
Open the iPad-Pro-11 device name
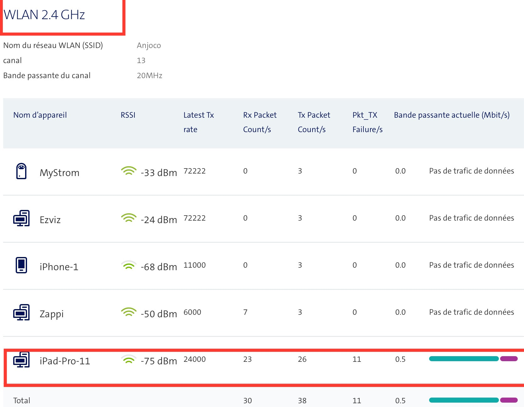click(65, 361)
